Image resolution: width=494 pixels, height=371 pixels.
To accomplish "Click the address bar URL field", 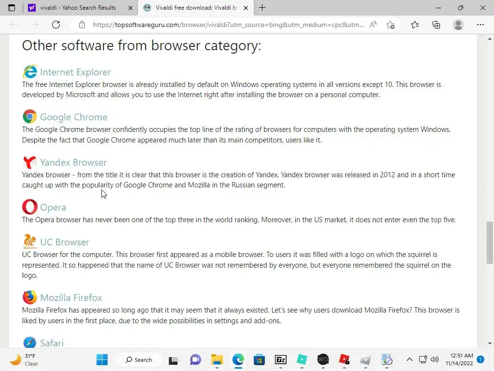I will pyautogui.click(x=228, y=25).
